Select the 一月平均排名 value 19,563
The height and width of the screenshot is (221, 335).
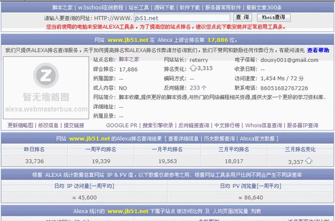168,161
